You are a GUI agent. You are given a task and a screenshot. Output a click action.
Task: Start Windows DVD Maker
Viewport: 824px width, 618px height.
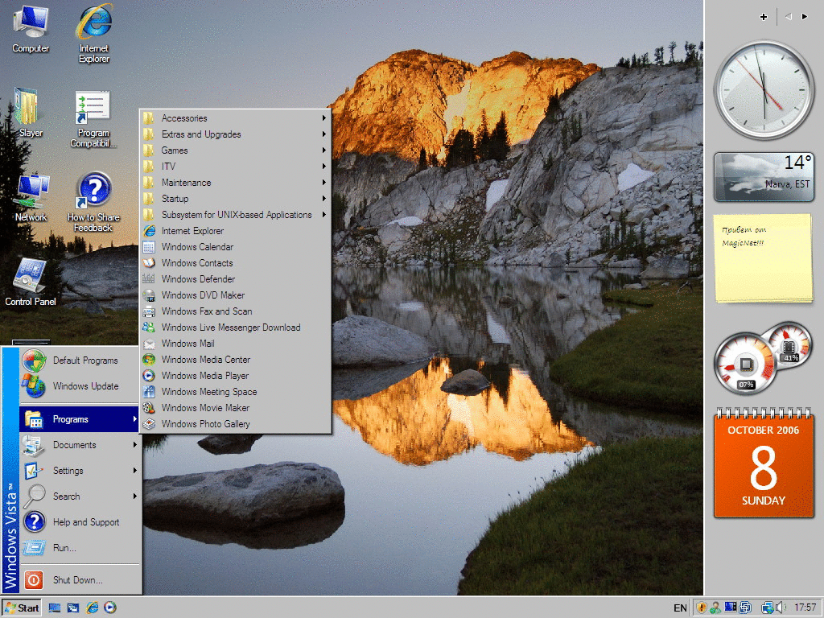[236, 295]
